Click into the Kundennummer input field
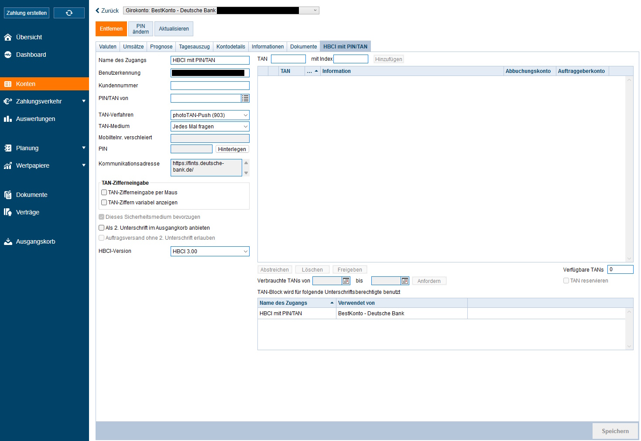The height and width of the screenshot is (441, 641). click(210, 86)
